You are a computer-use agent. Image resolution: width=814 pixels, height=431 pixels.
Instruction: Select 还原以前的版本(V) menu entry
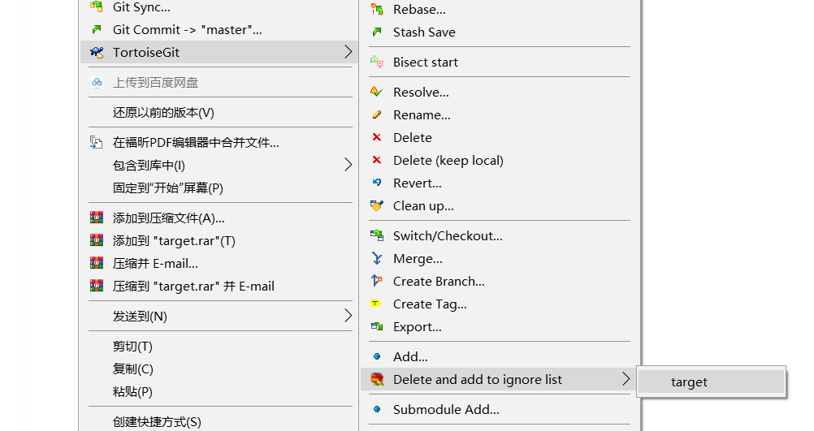pos(163,113)
